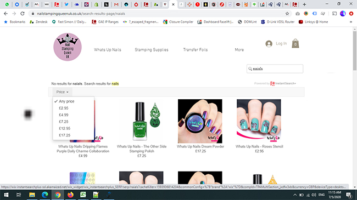
Task: Open the clock showing 11:15 AM
Action: 334,195
